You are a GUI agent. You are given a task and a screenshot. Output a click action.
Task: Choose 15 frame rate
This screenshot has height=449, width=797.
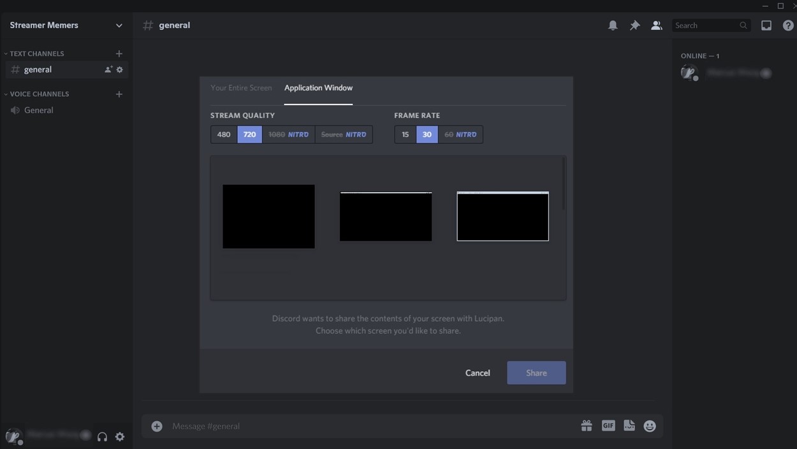(x=406, y=134)
